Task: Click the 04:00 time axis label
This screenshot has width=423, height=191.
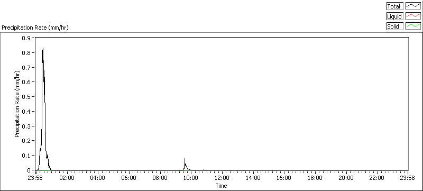Action: click(98, 178)
